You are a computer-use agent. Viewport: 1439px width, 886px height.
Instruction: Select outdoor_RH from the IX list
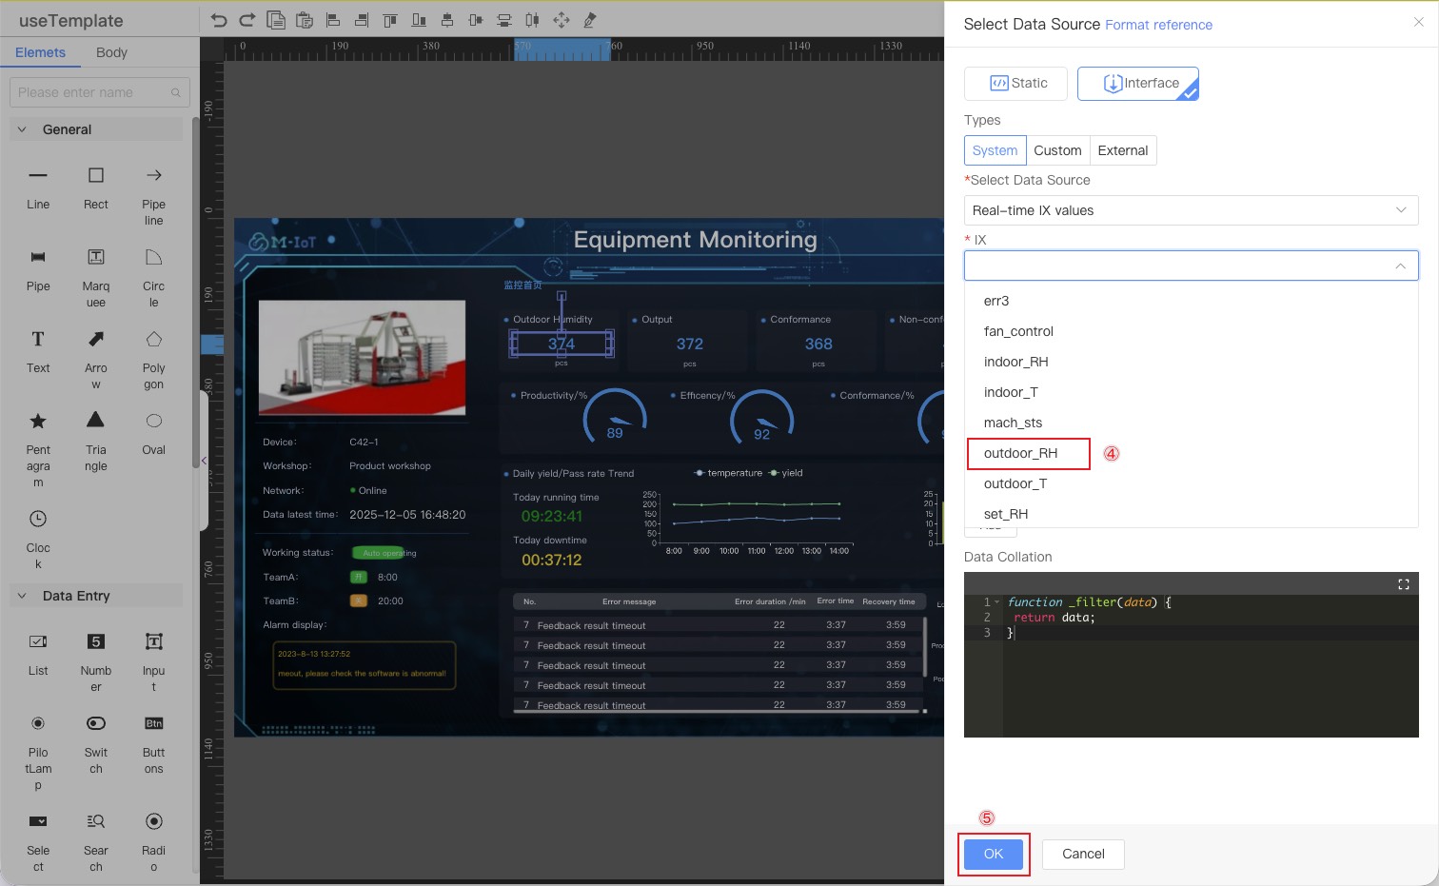pyautogui.click(x=1020, y=454)
